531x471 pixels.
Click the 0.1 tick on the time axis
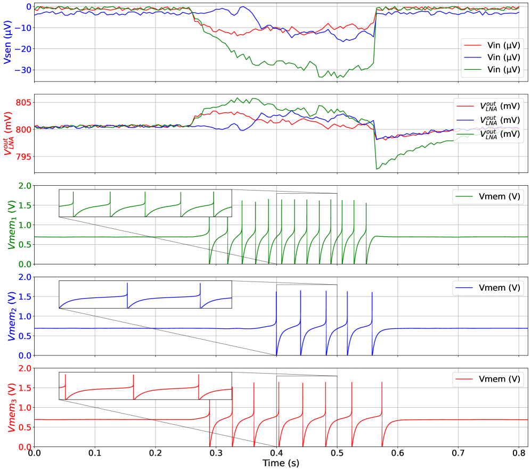[x=95, y=453]
